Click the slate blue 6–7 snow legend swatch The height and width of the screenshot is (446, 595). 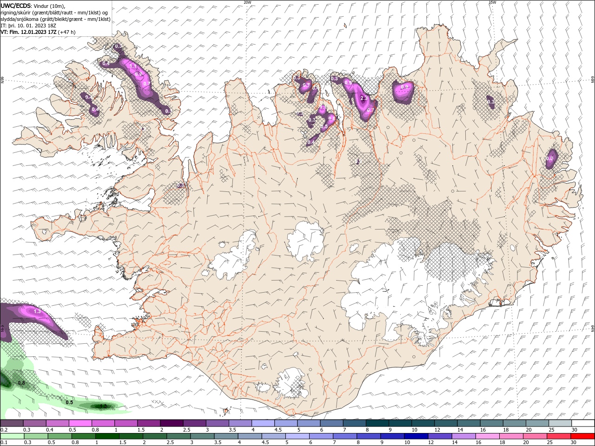(331, 423)
